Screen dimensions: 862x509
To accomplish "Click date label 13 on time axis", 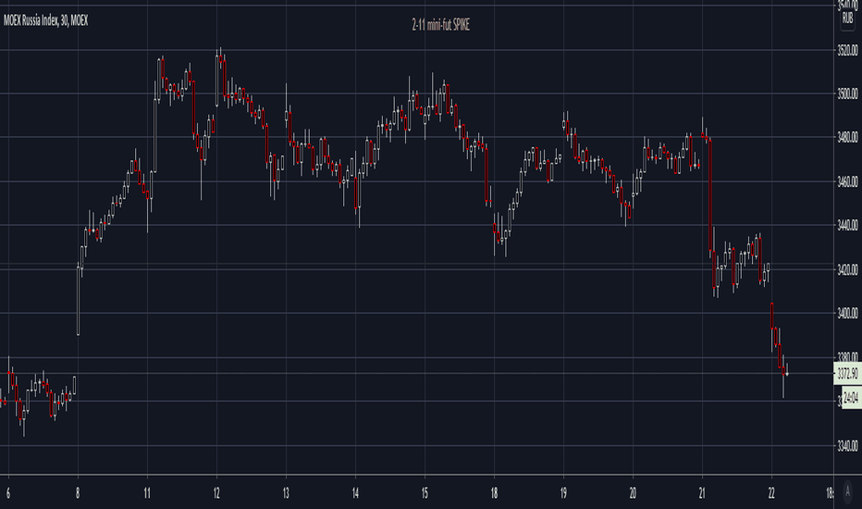I will (286, 493).
